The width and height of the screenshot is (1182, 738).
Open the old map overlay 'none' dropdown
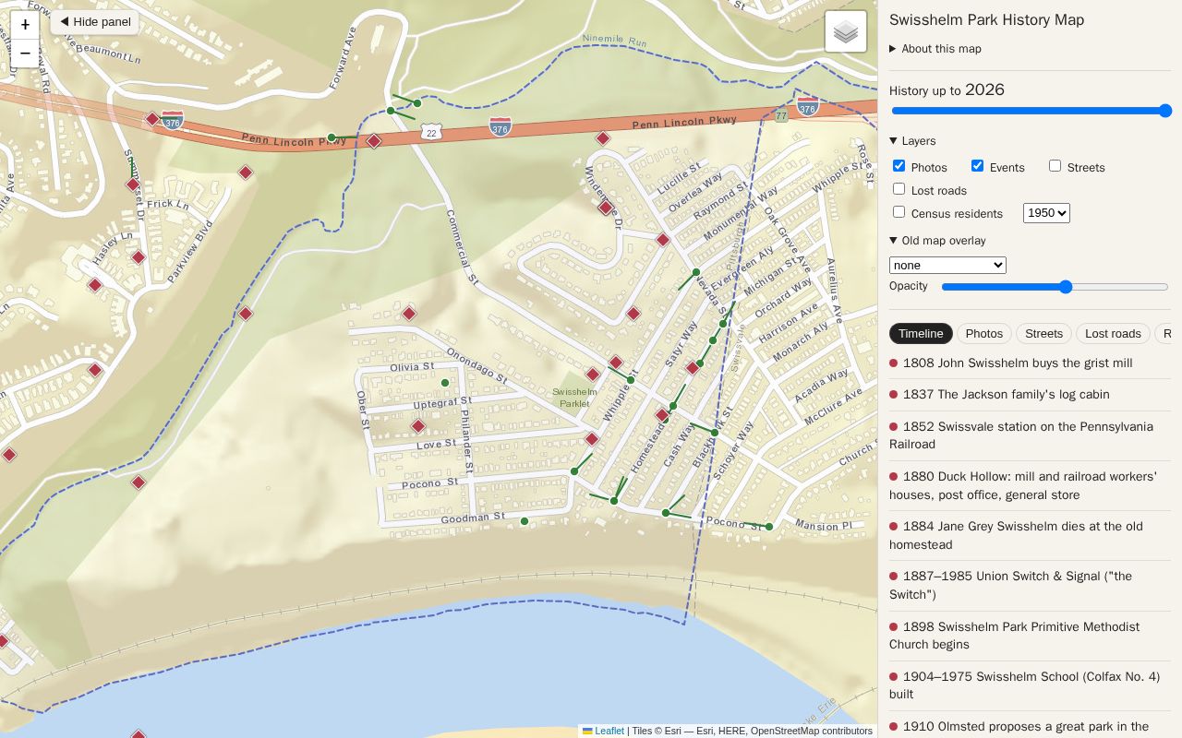[x=947, y=265]
